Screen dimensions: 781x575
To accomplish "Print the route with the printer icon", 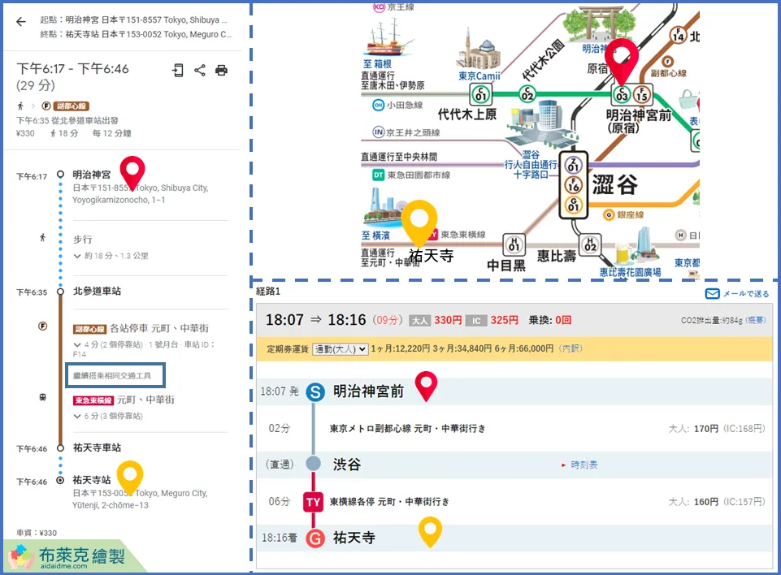I will point(221,71).
